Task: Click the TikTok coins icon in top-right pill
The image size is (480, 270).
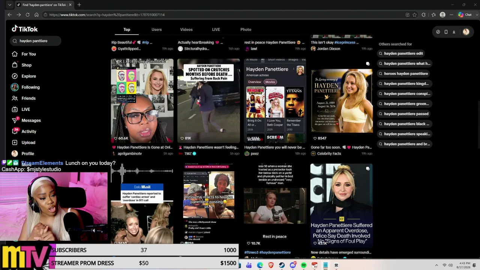Action: pos(438,32)
